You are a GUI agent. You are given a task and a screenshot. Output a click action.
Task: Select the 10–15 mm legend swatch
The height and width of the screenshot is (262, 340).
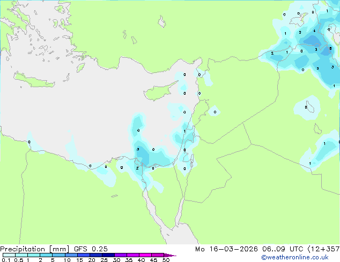click(x=71, y=255)
